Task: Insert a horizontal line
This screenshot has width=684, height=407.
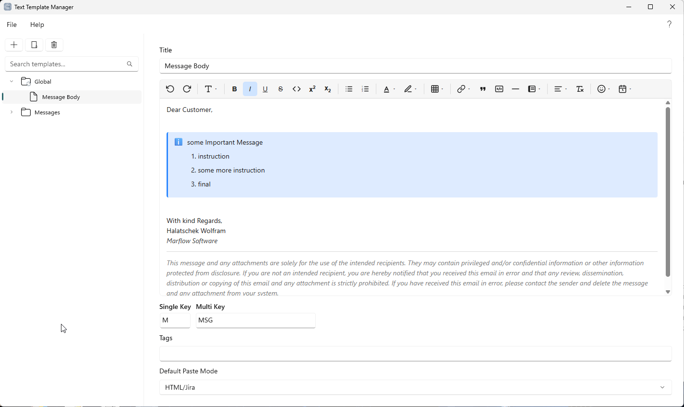Action: click(x=516, y=89)
